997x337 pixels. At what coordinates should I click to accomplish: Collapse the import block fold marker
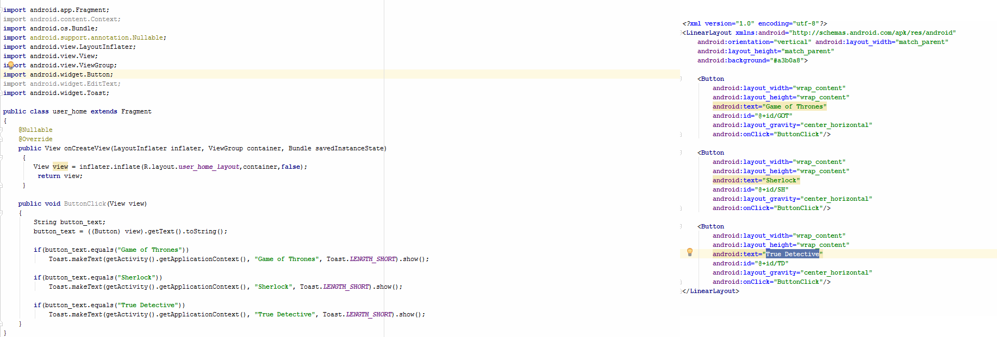tap(2, 10)
